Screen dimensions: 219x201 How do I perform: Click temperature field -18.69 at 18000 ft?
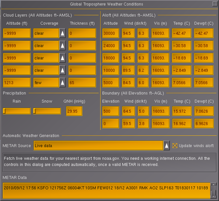click(182, 58)
